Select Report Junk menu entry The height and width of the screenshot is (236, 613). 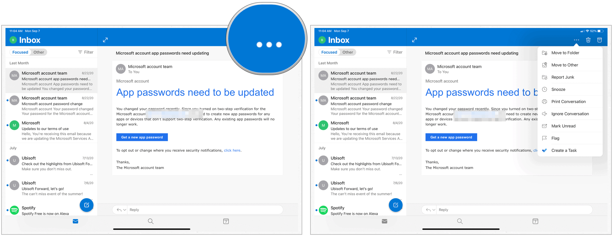pyautogui.click(x=570, y=77)
